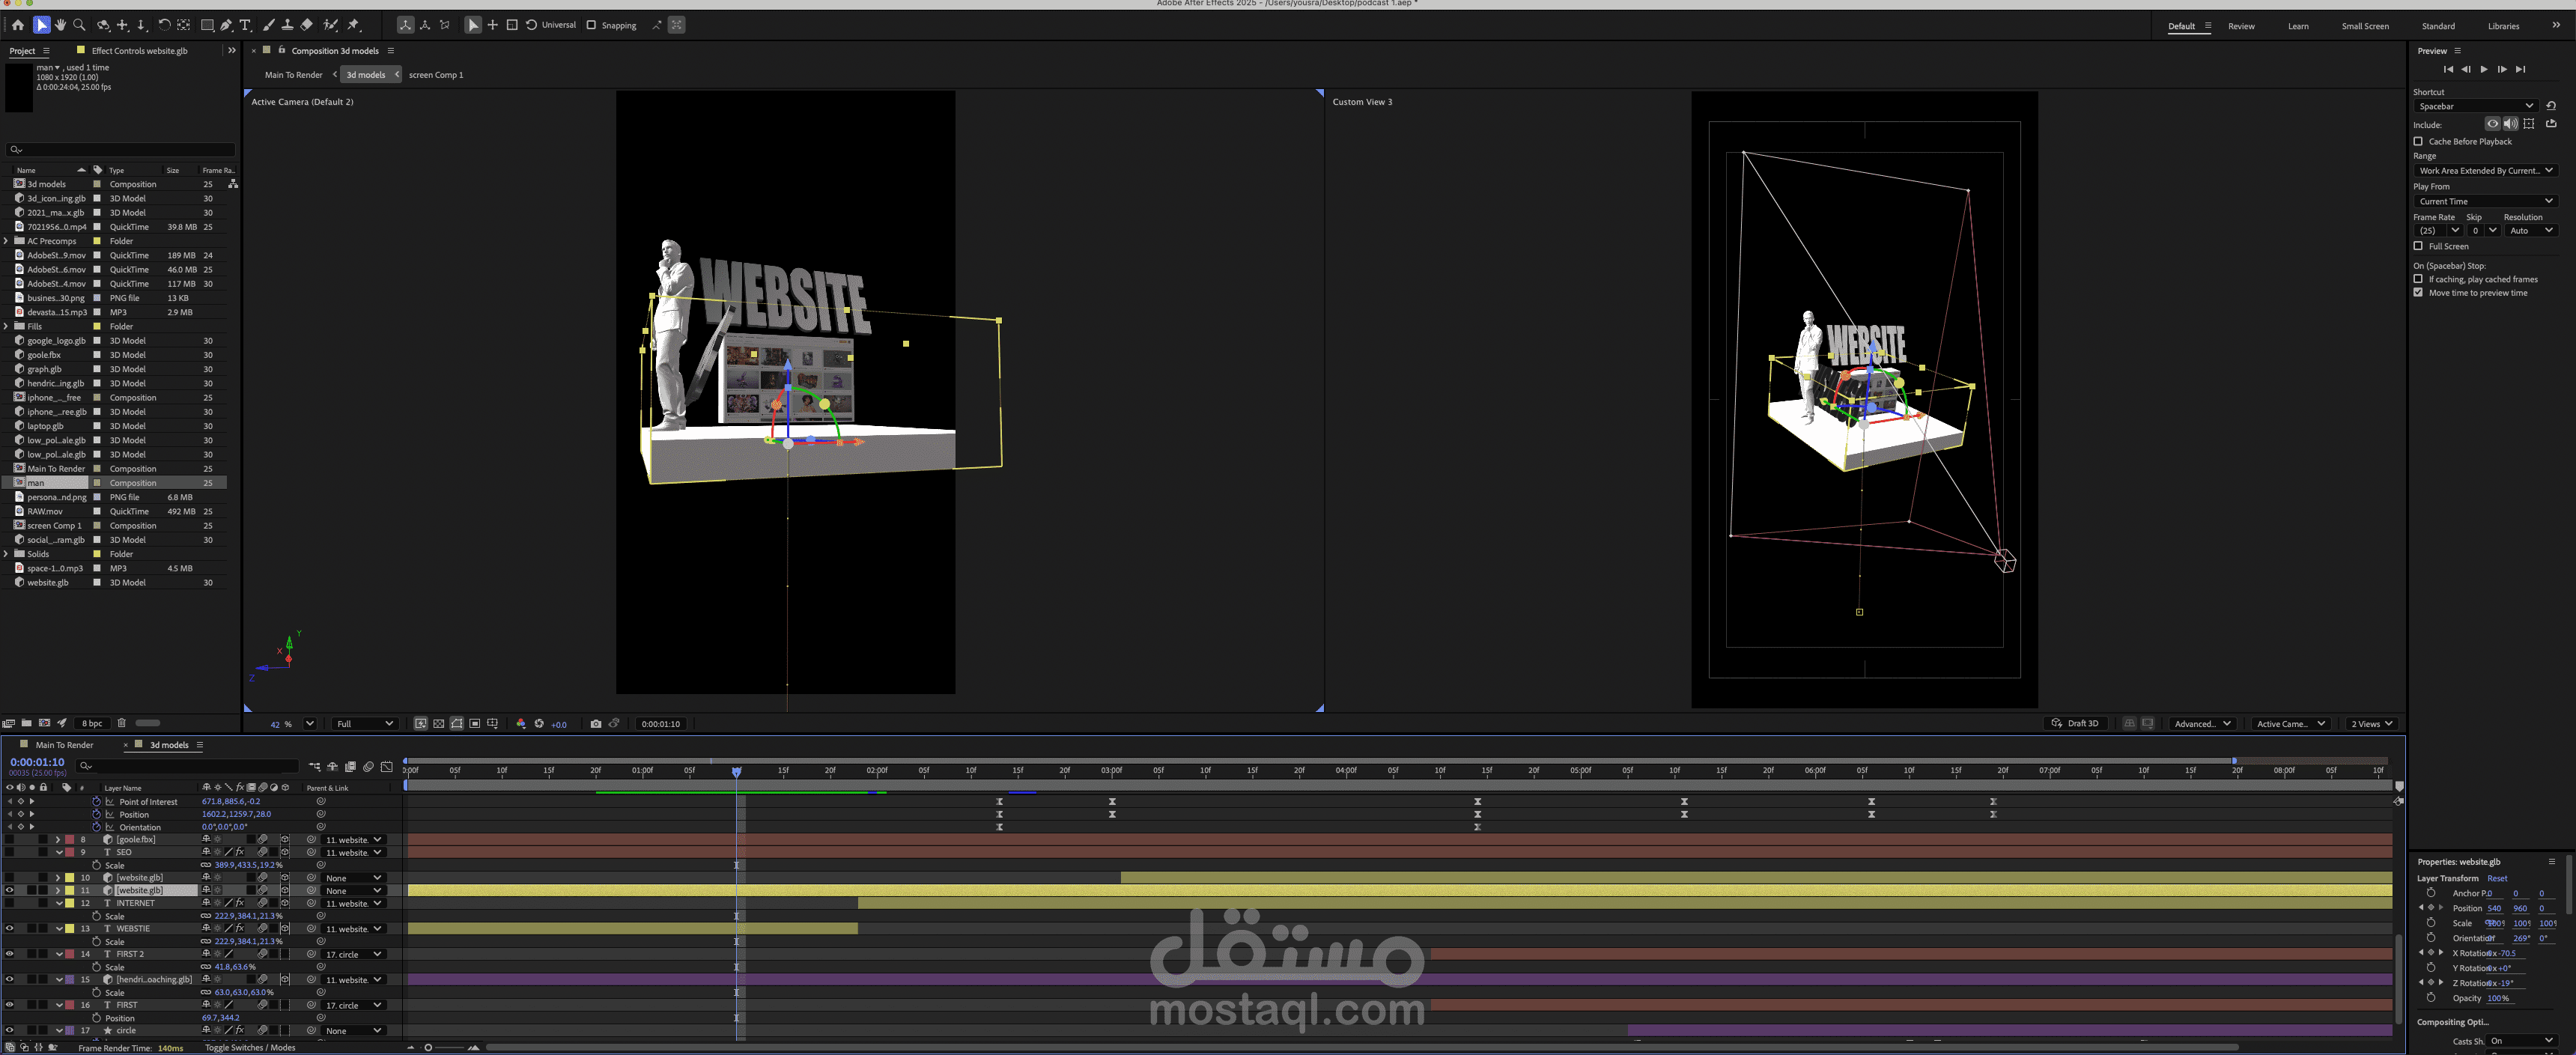Open the viewer resolution Full dropdown
The width and height of the screenshot is (2576, 1055).
(x=365, y=724)
